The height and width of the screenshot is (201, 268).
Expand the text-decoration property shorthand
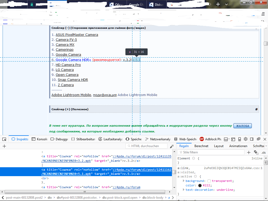[183, 189]
